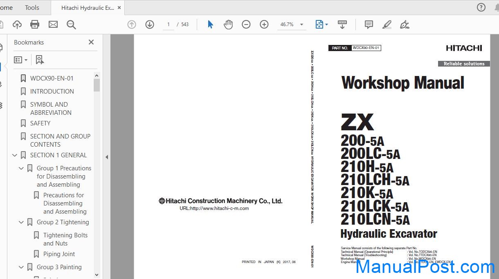Go to the previous page arrow
Screen dimensions: 499x279
[x=132, y=25]
